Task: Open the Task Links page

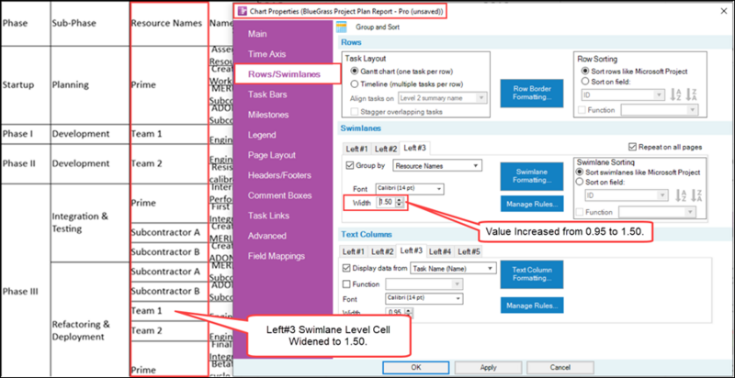Action: pyautogui.click(x=268, y=216)
